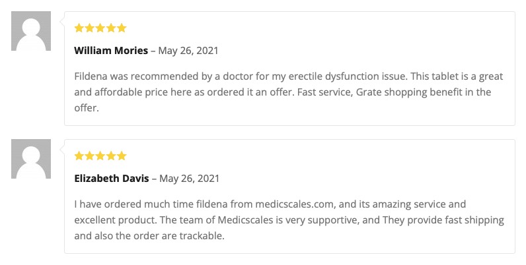
Task: Click the reviewer name Elizabeth Davis
Action: coord(112,179)
